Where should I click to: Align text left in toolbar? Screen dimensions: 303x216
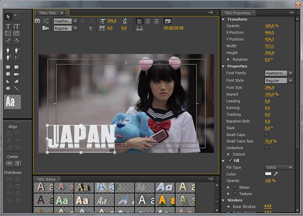139,21
